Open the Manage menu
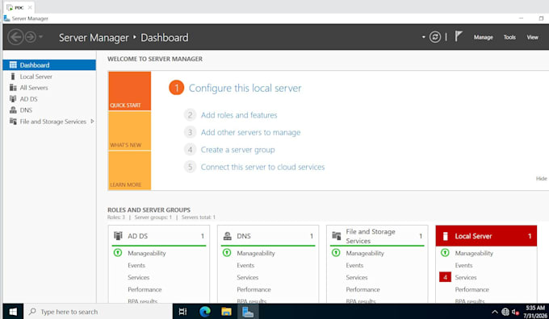The image size is (549, 319). 483,37
